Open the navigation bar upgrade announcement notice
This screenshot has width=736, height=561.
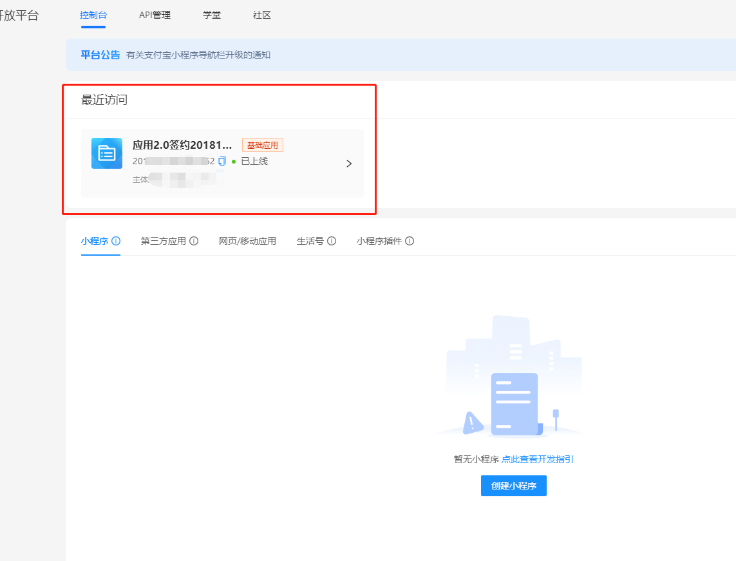198,55
